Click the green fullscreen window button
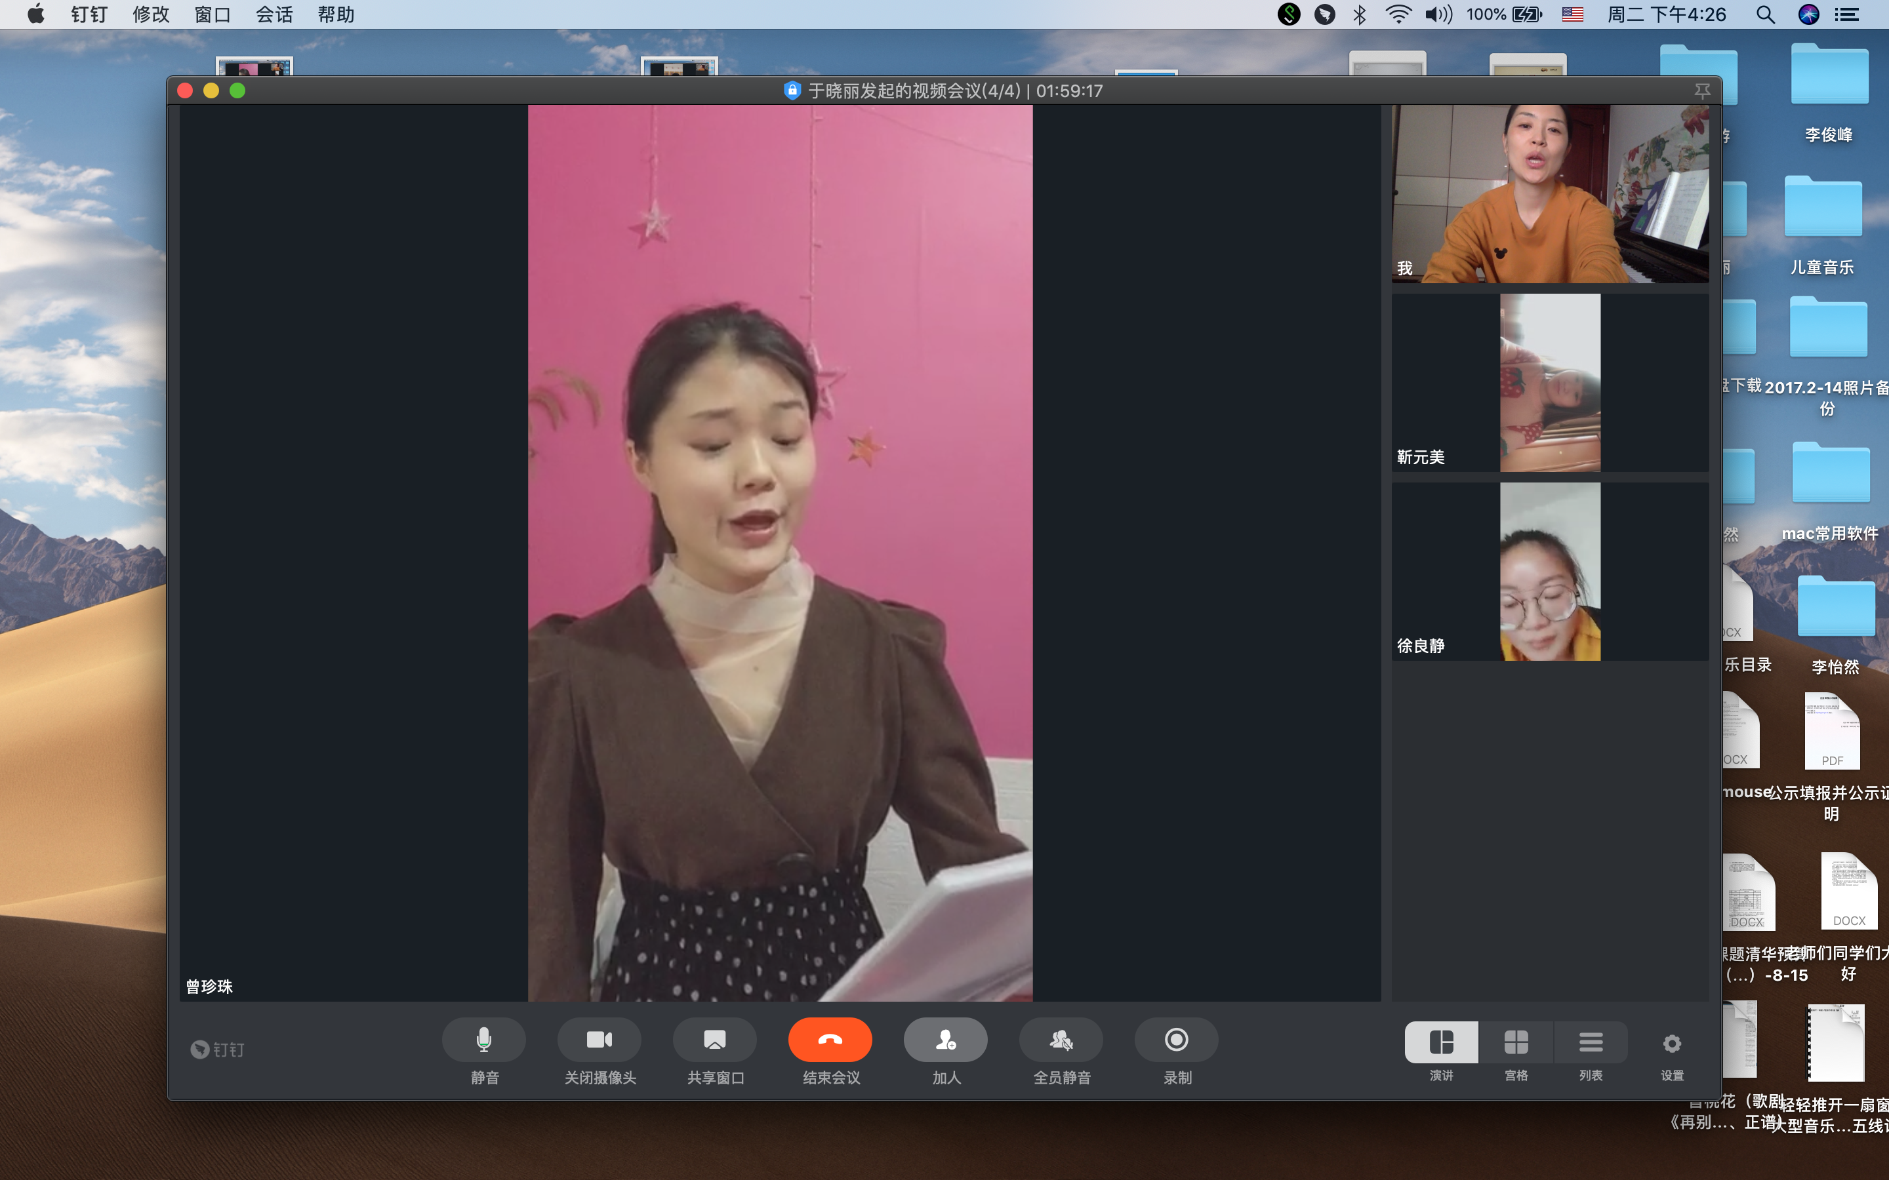 [x=237, y=90]
